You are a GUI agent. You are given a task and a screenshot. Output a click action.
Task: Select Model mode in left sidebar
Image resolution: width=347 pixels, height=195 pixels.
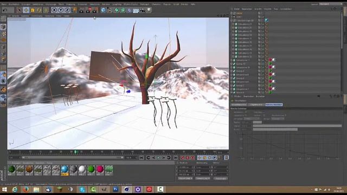click(x=3, y=27)
